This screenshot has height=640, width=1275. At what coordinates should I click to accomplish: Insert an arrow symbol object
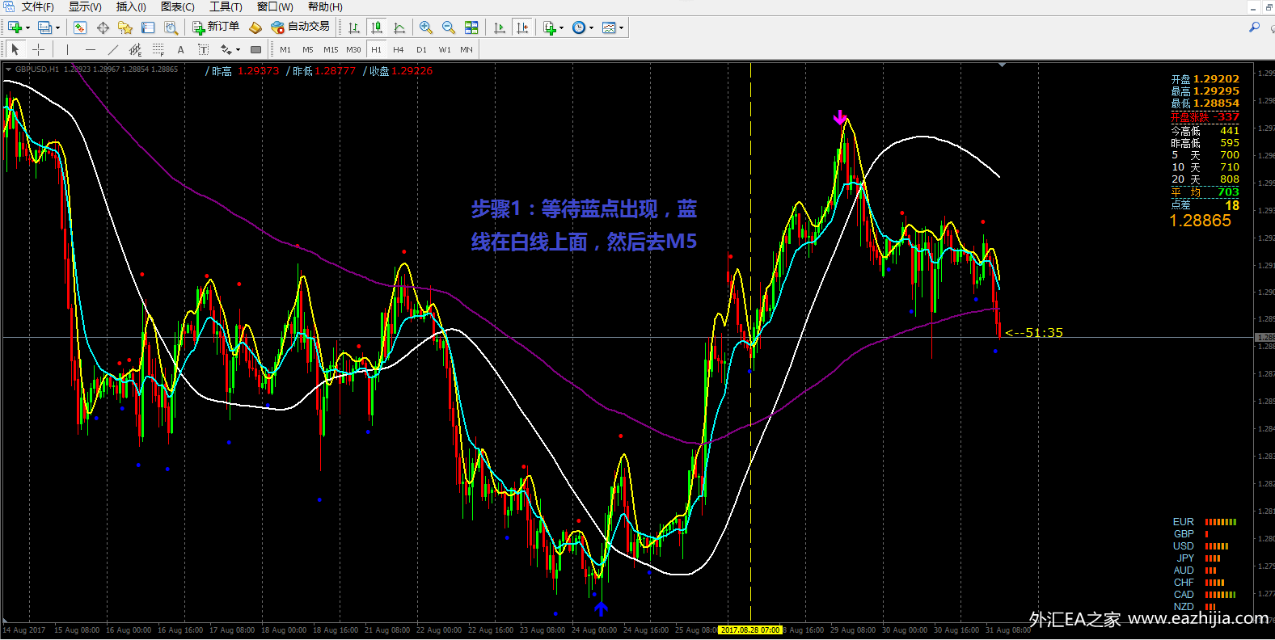(226, 49)
